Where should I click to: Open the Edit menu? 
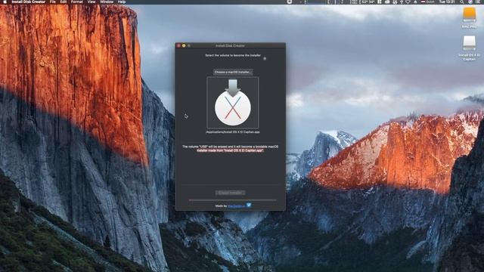[x=64, y=2]
